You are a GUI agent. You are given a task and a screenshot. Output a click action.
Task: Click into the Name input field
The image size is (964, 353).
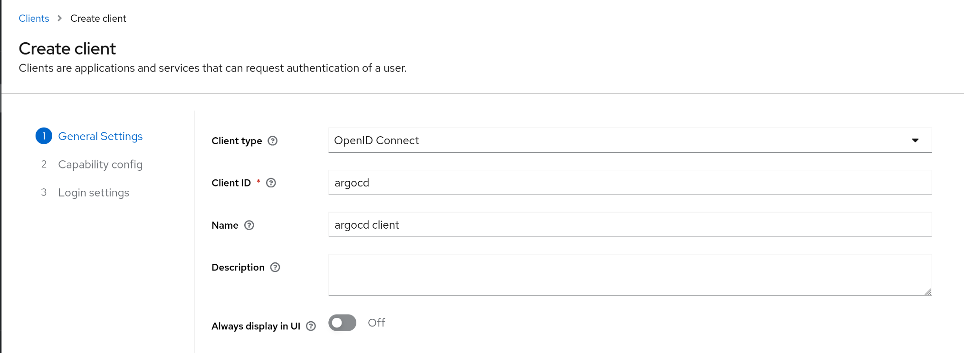[629, 225]
